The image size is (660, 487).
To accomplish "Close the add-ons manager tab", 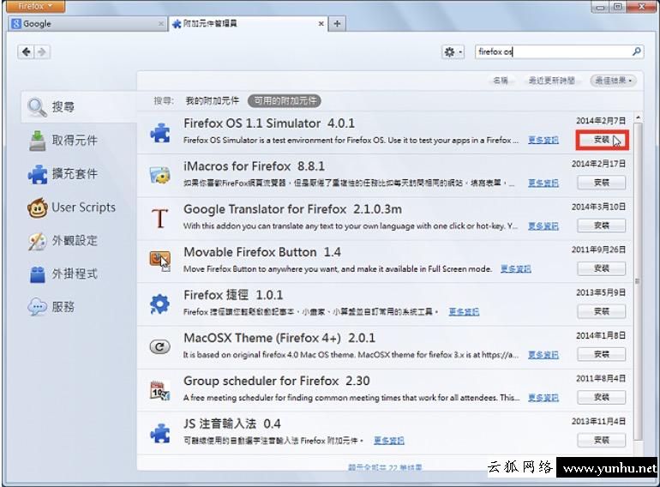I will [x=321, y=23].
